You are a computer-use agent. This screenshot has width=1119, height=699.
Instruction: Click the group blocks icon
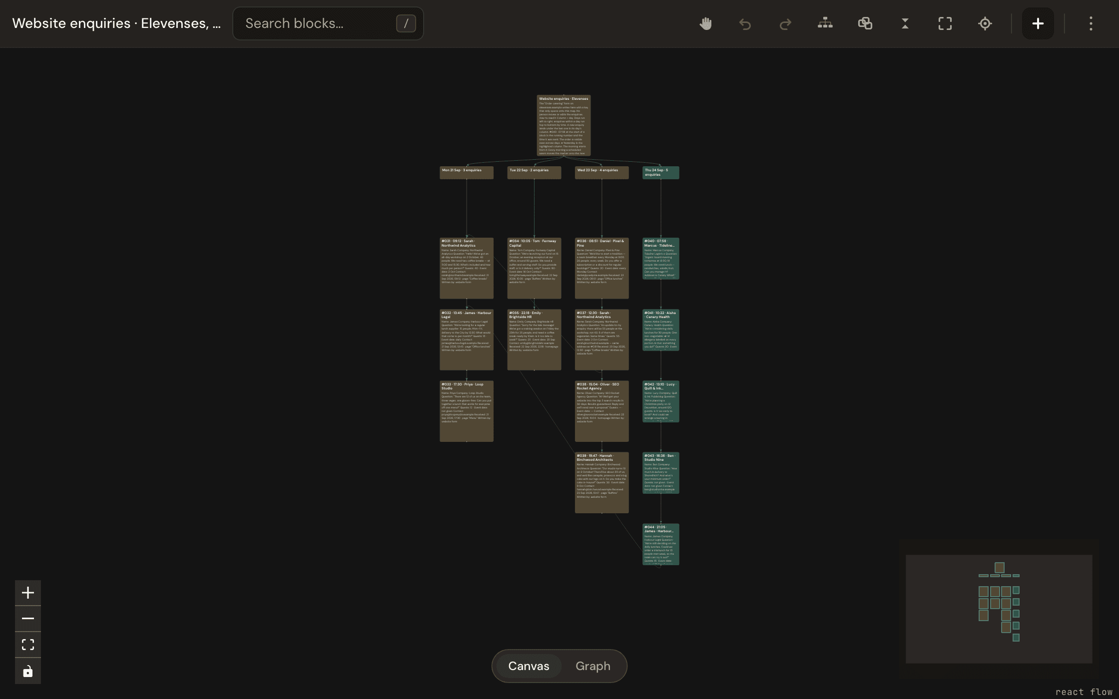(x=865, y=23)
